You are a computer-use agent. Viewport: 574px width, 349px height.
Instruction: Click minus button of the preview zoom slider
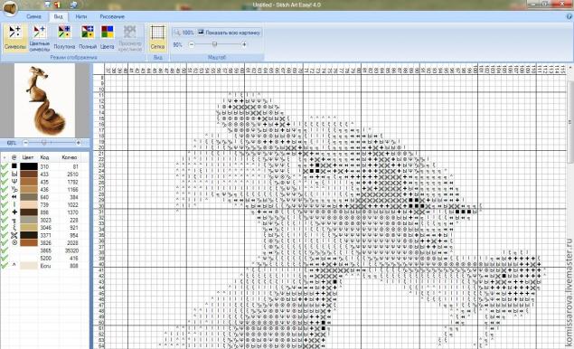[x=25, y=143]
